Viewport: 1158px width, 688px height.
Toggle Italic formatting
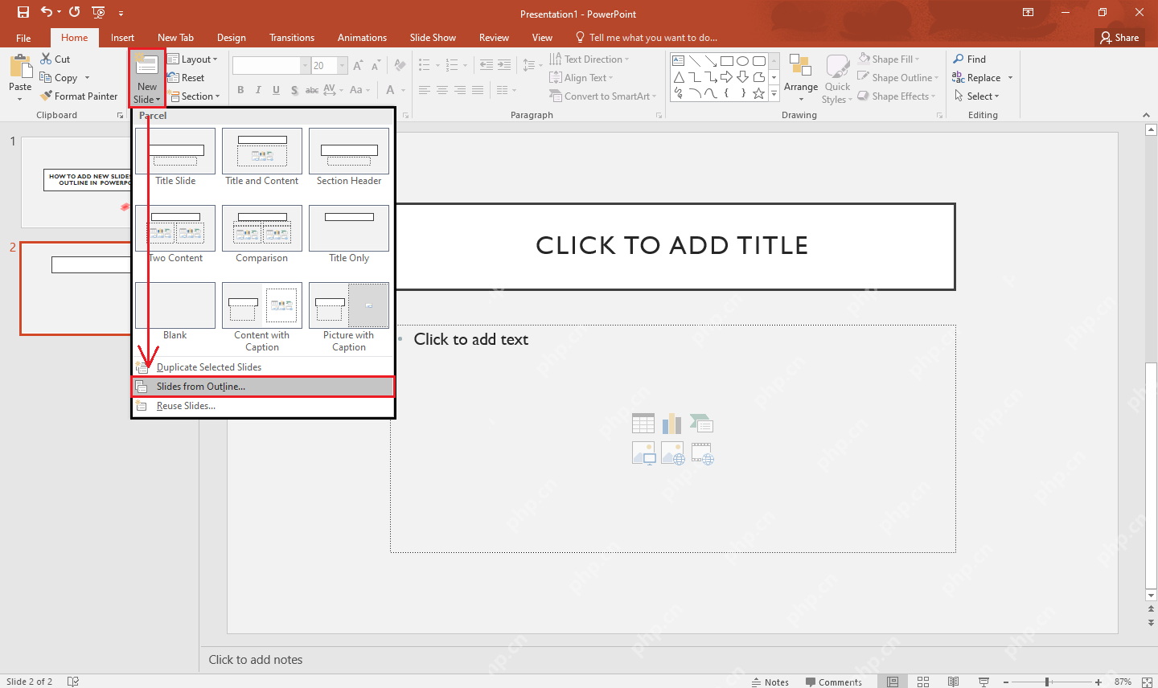click(258, 90)
